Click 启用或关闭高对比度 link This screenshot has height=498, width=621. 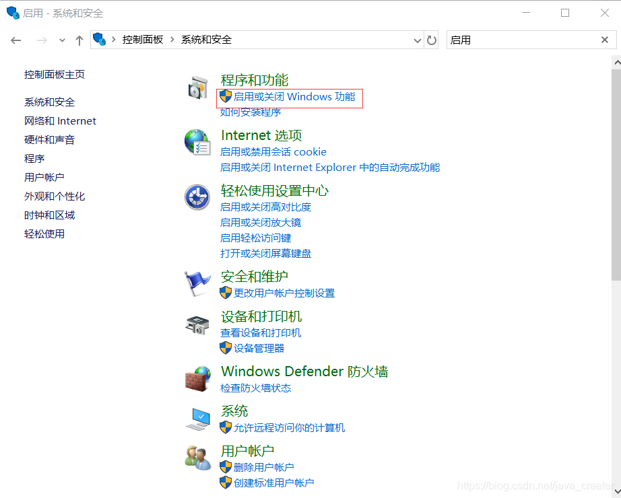(x=266, y=207)
